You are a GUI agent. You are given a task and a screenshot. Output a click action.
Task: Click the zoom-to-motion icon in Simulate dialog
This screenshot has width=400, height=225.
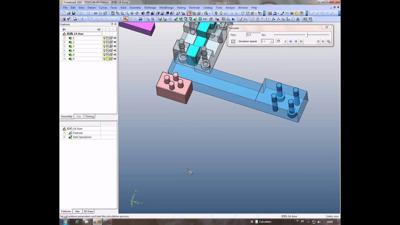point(328,41)
